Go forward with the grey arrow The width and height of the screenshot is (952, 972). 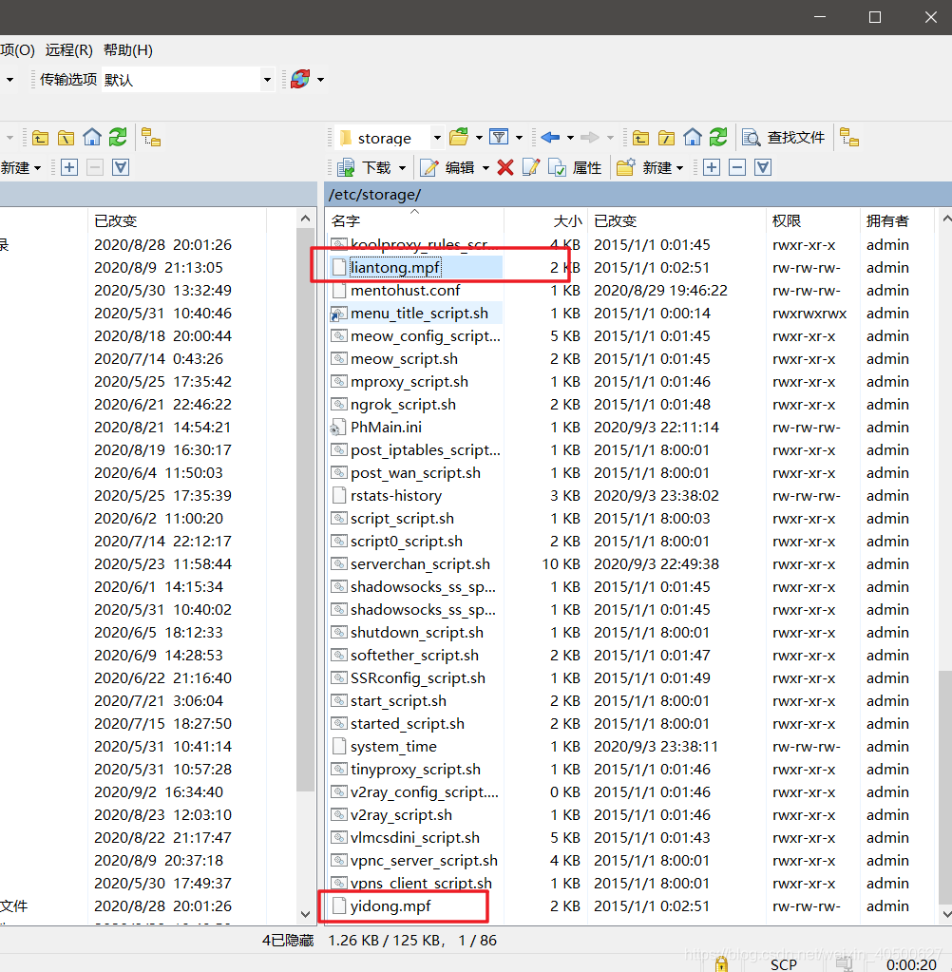(x=589, y=137)
